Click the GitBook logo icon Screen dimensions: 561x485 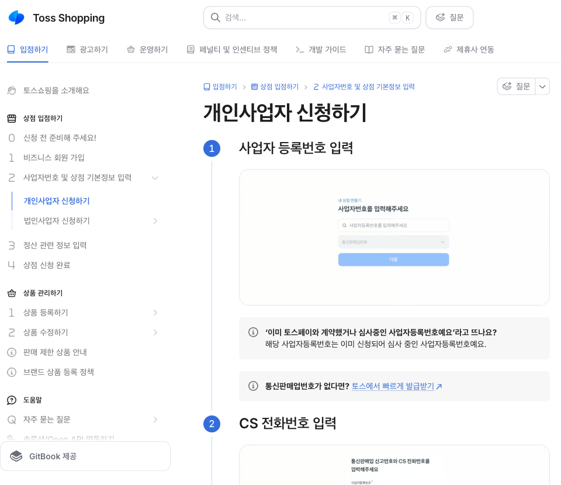[x=16, y=456]
